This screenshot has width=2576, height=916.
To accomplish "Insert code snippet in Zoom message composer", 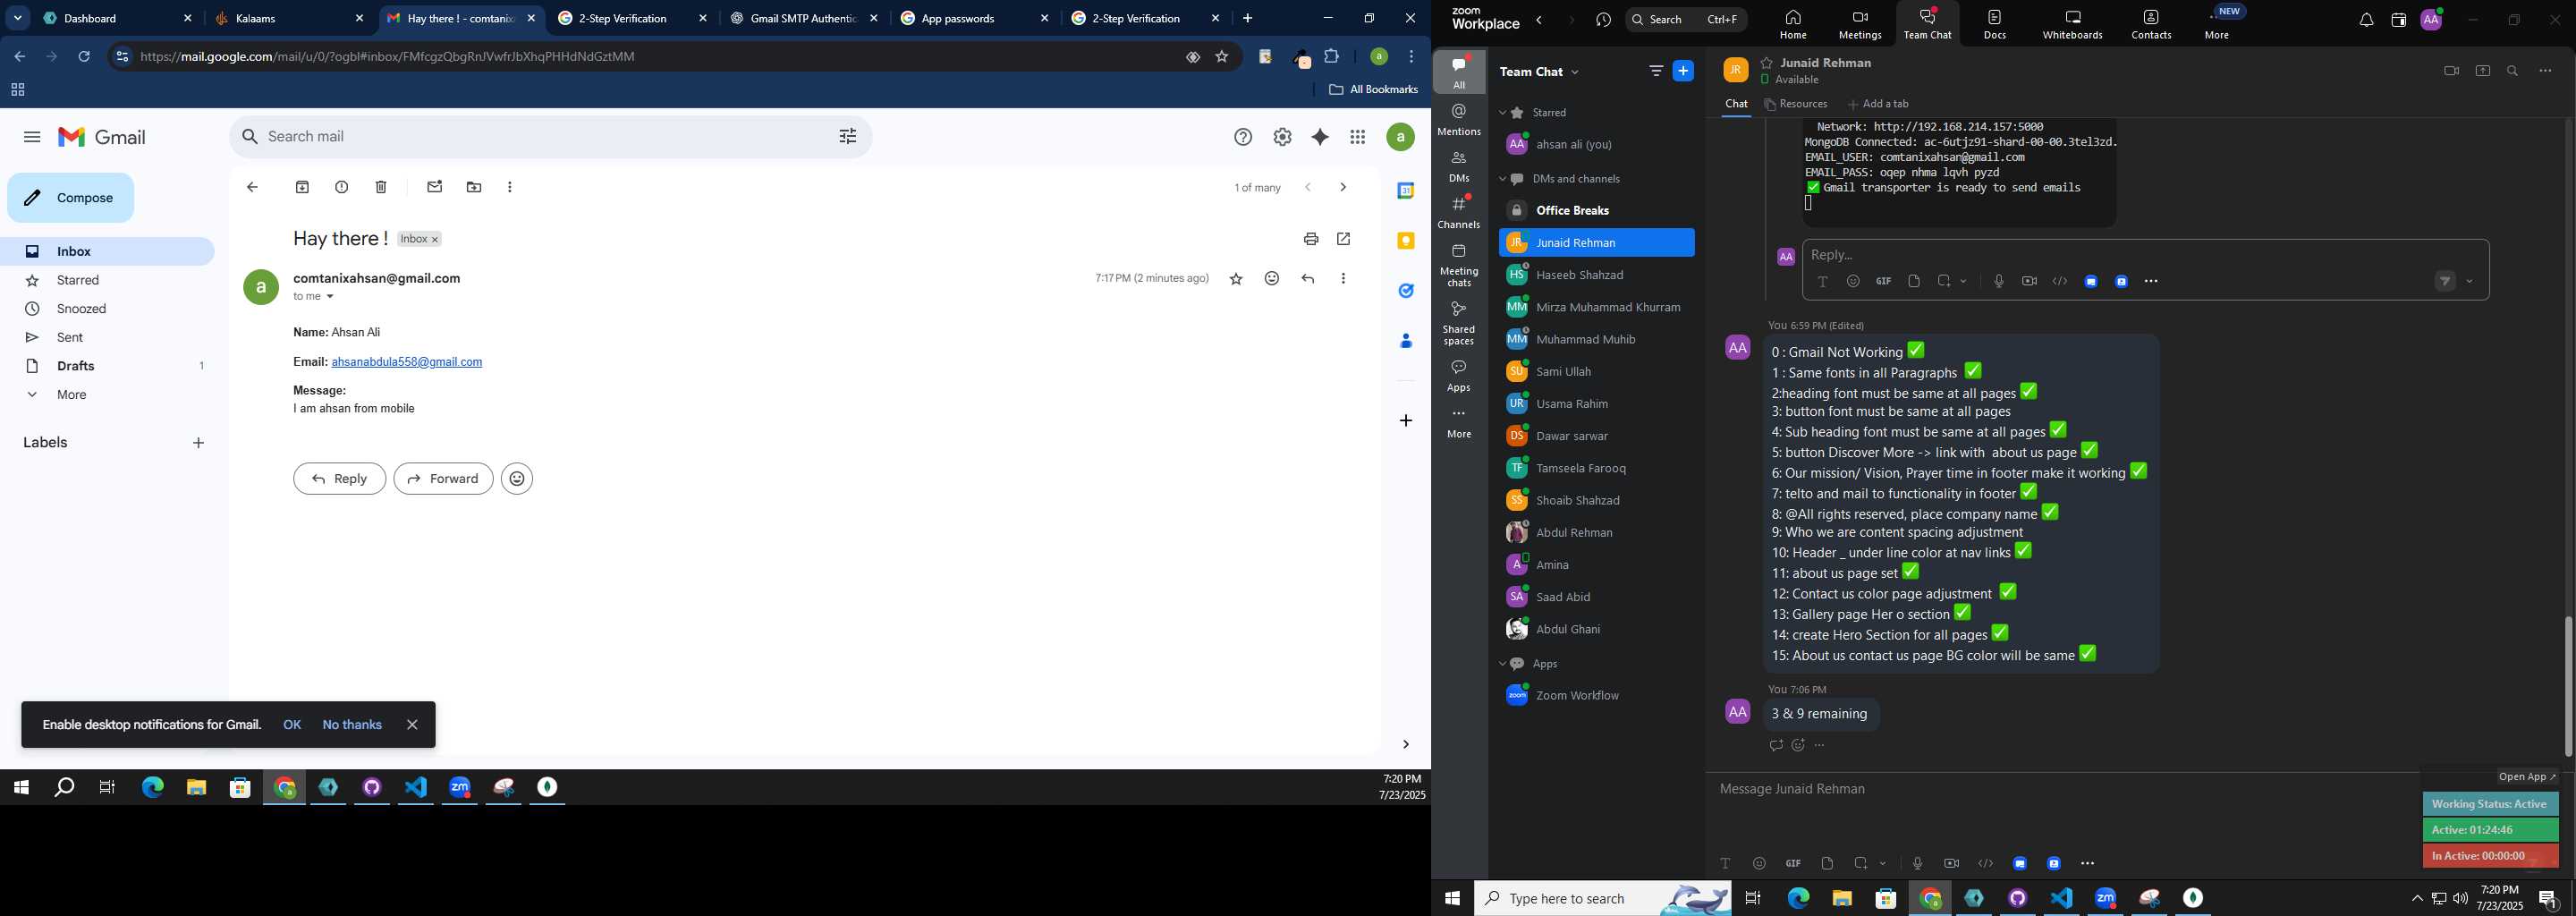I will pyautogui.click(x=1986, y=864).
